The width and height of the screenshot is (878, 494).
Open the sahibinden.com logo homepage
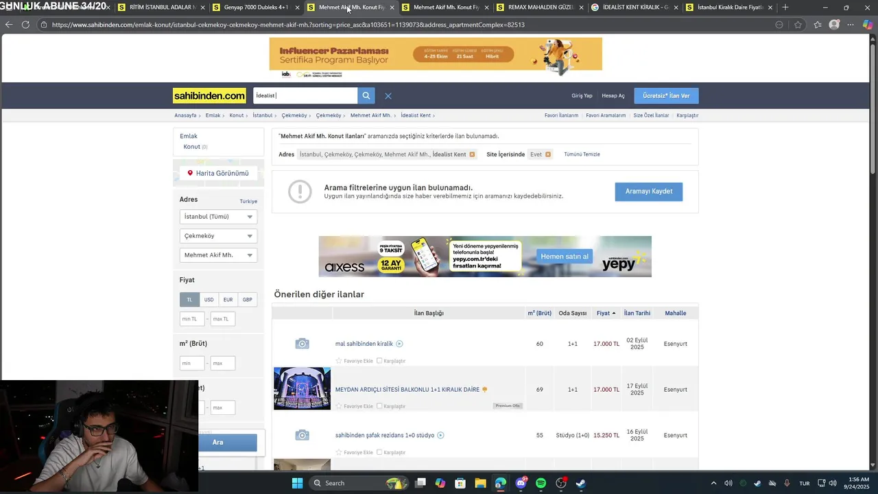(210, 96)
